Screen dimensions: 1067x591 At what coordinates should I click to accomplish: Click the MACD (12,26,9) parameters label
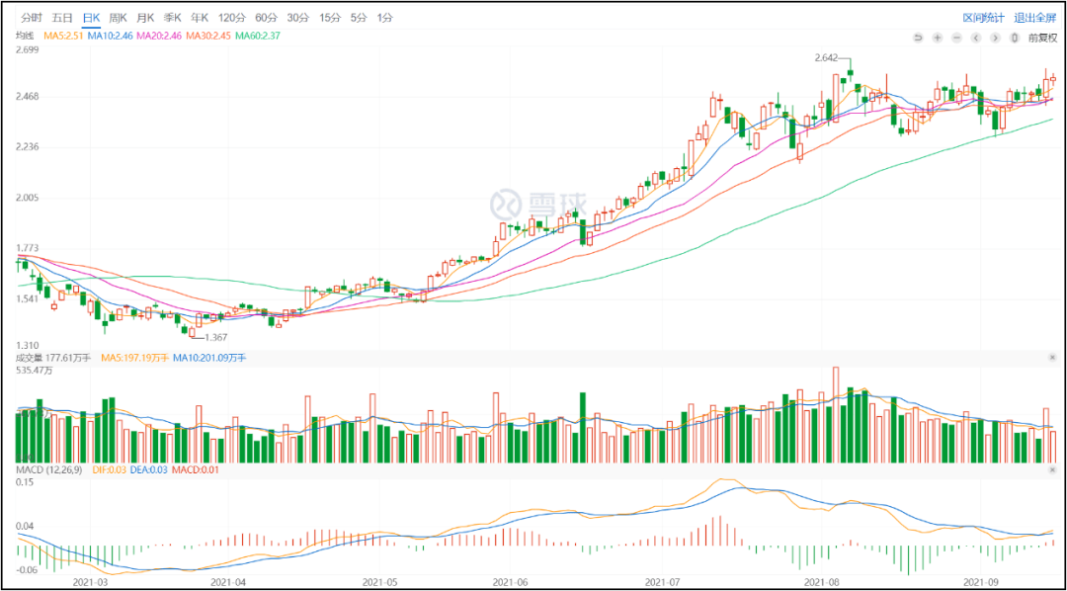coord(49,470)
